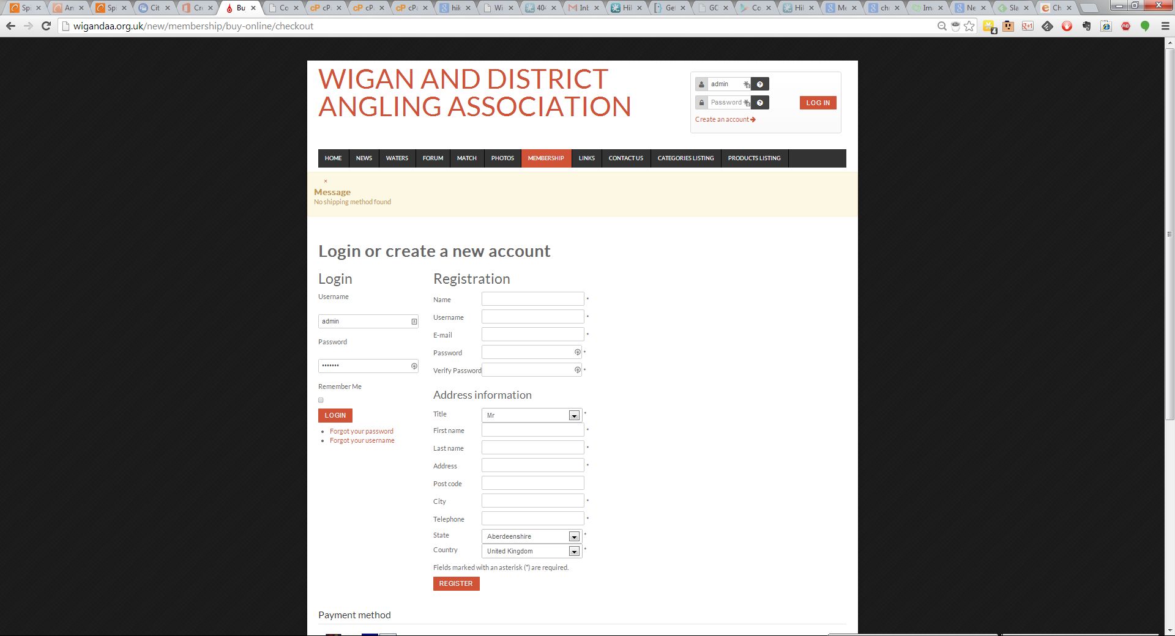Open the green Hangouts extension

coord(1145,26)
